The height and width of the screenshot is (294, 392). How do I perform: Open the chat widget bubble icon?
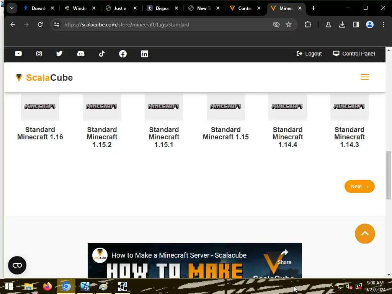pyautogui.click(x=17, y=265)
